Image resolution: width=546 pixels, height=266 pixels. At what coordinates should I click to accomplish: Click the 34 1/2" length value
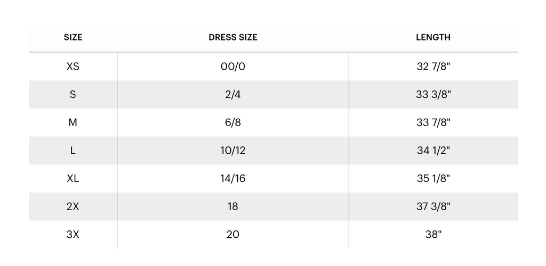click(x=433, y=151)
